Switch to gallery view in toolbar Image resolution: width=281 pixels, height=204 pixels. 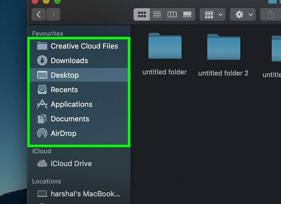click(187, 14)
